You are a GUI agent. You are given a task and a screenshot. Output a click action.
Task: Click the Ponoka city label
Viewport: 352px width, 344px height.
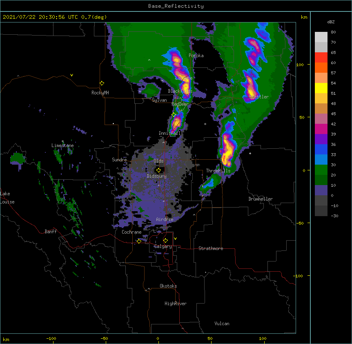point(196,56)
